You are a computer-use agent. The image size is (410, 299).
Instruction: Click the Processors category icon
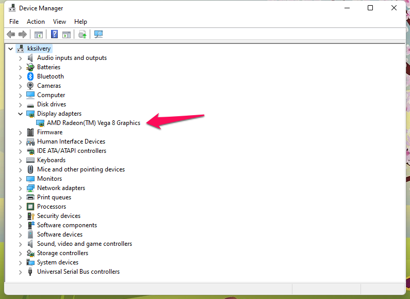[30, 207]
